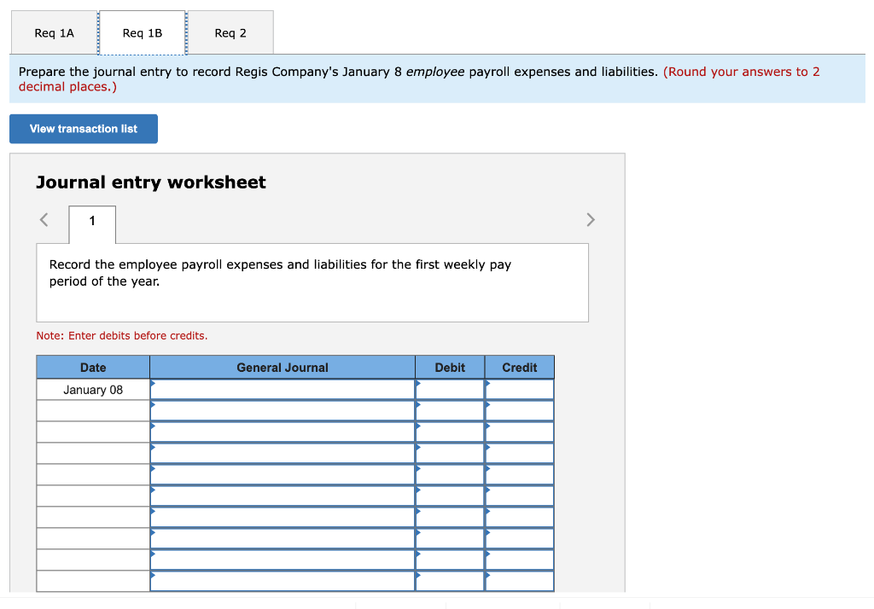Viewport: 874px width, 609px height.
Task: Open the second General Journal account dropdown
Action: [x=282, y=409]
